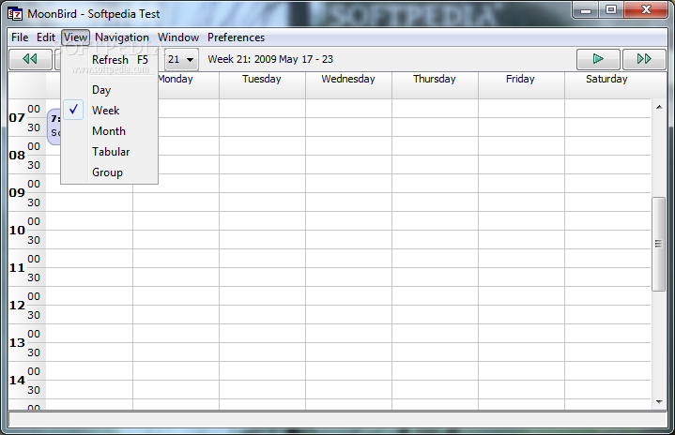675x435 pixels.
Task: Click the MoonBird app icon in title bar
Action: 15,14
